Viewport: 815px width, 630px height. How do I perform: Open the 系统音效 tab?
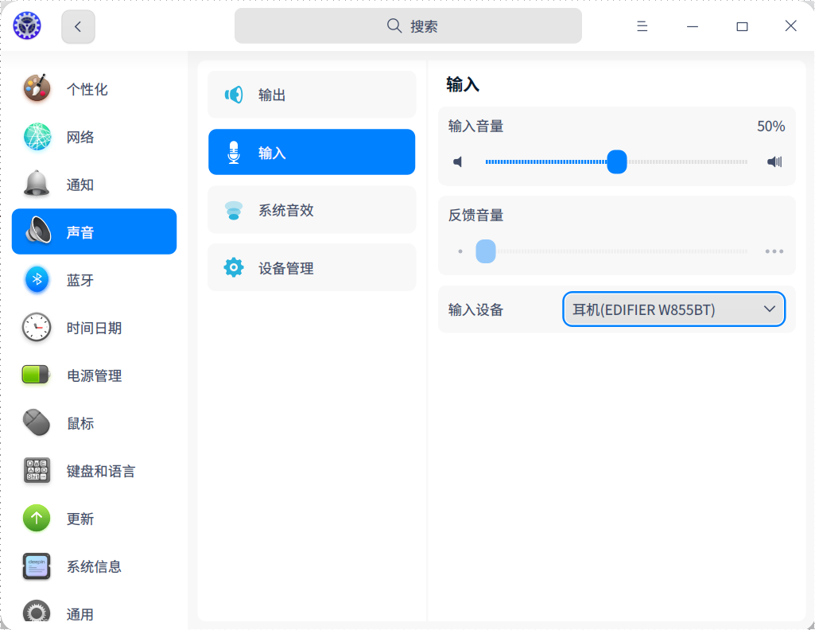pyautogui.click(x=311, y=209)
